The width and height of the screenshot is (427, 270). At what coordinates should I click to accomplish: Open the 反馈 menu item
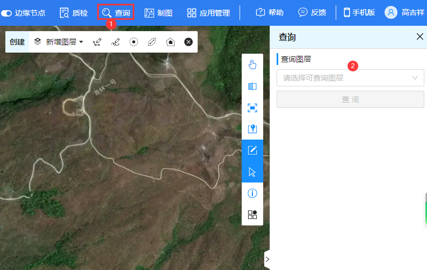click(312, 12)
